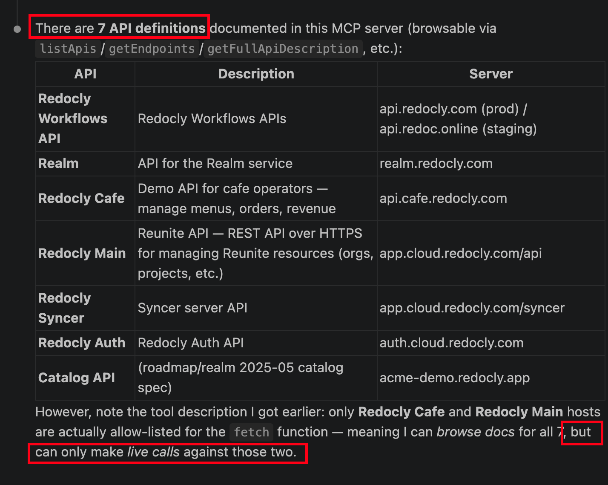The image size is (608, 485).
Task: Click the 'Demo API for cafe operators' description
Action: pyautogui.click(x=256, y=199)
